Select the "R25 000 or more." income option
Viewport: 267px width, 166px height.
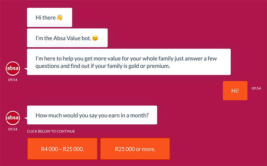point(135,149)
